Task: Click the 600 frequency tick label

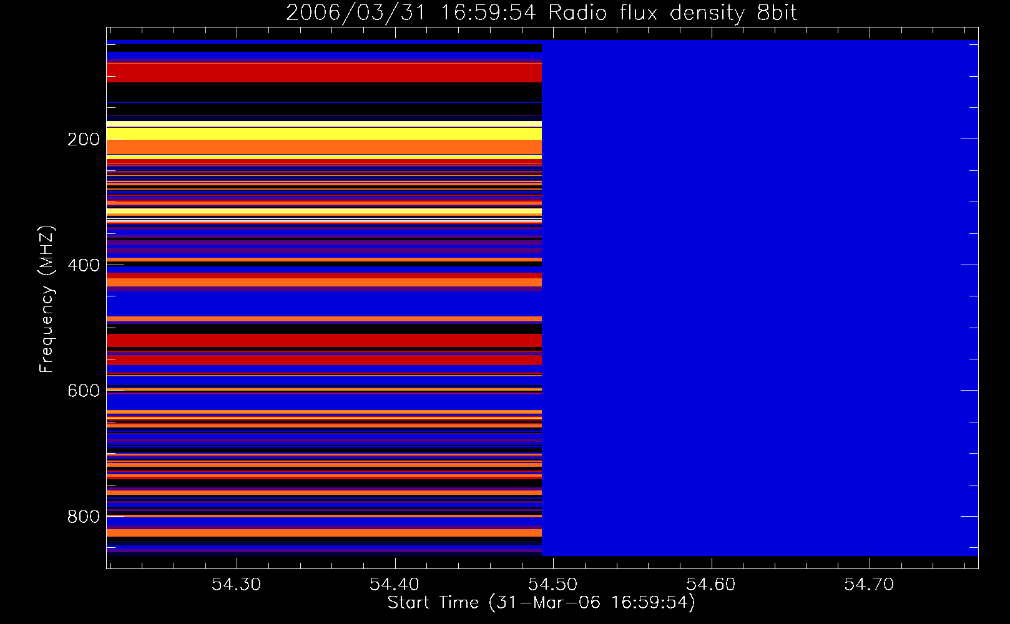Action: click(84, 391)
